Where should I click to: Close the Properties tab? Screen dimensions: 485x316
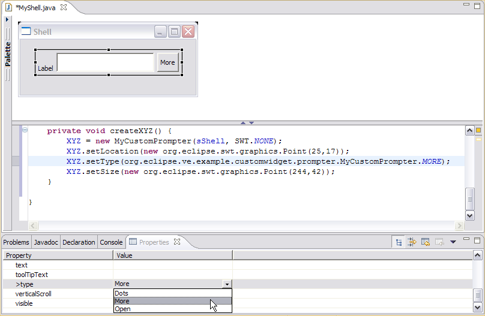[177, 242]
